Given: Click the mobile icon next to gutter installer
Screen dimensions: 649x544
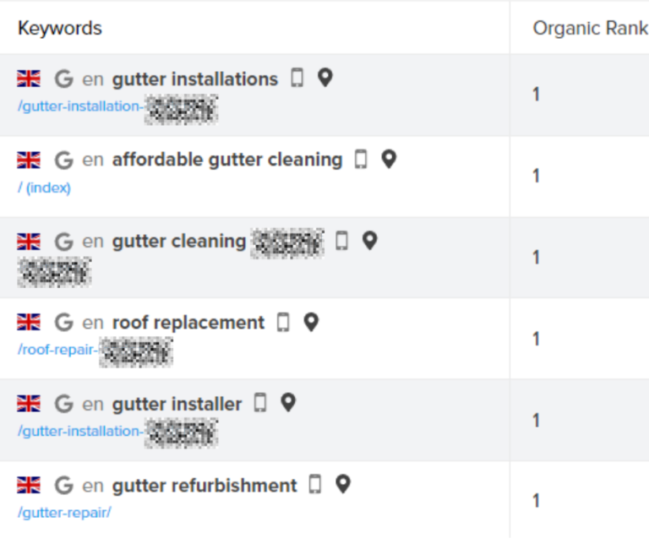Looking at the screenshot, I should pos(260,403).
